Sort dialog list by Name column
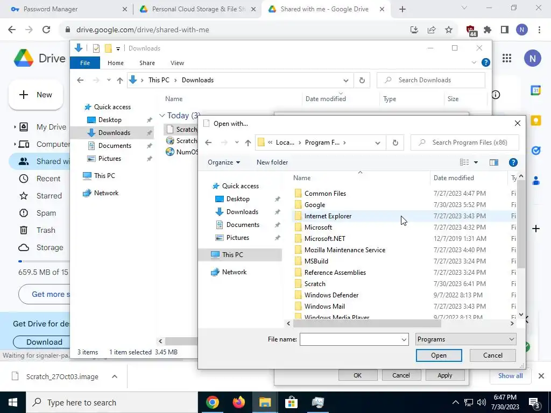Viewport: 551px width, 413px height. 302,177
